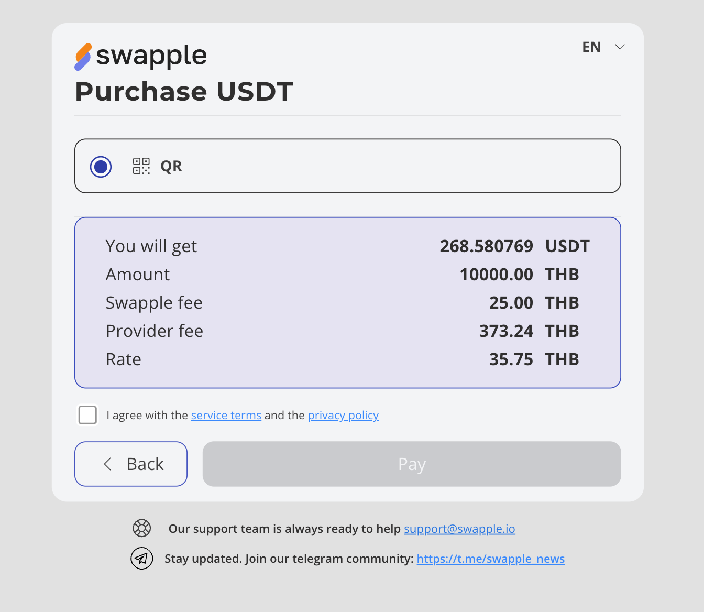Image resolution: width=704 pixels, height=612 pixels.
Task: Click the QR payment method row
Action: coord(367,166)
